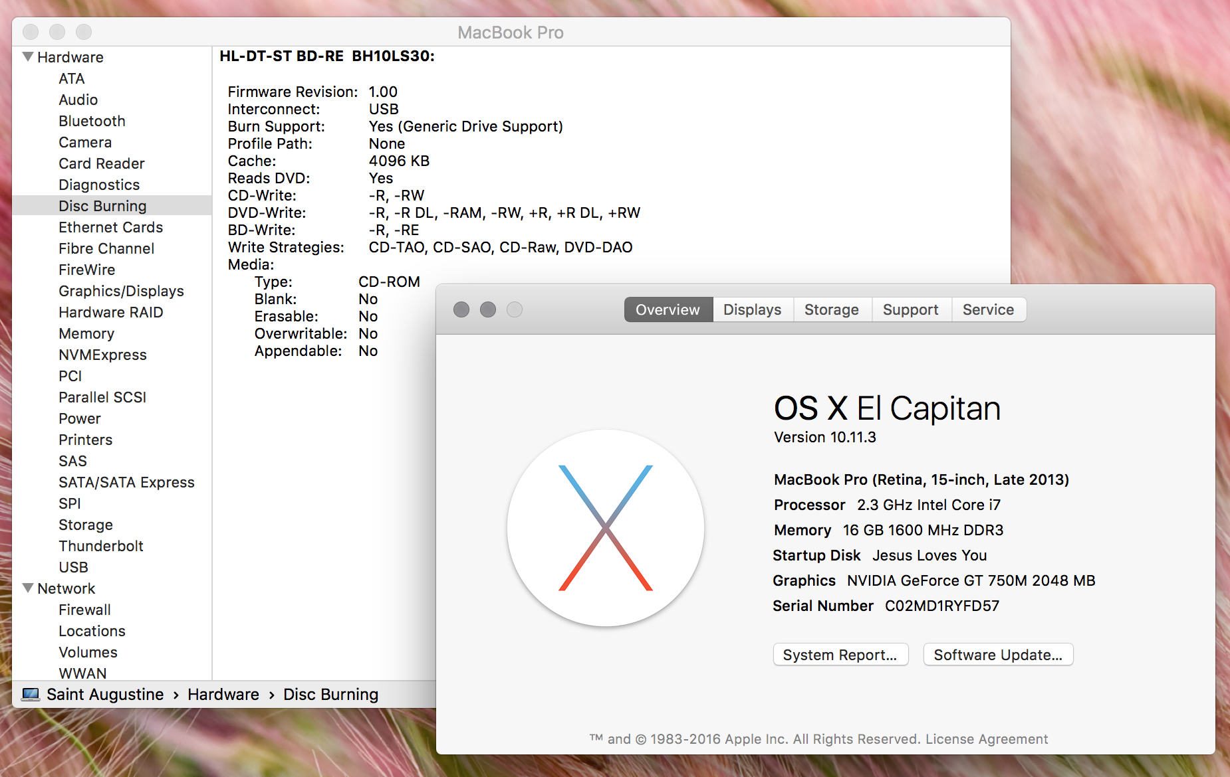
Task: Click Hardware in the path bar
Action: (x=223, y=695)
